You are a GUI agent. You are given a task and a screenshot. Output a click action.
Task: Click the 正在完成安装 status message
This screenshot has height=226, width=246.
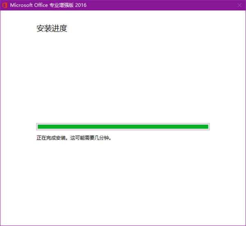click(74, 138)
